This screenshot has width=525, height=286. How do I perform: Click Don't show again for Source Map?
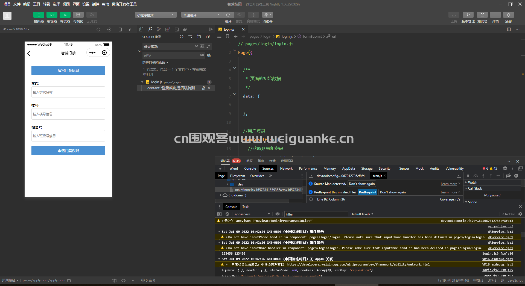tap(362, 184)
